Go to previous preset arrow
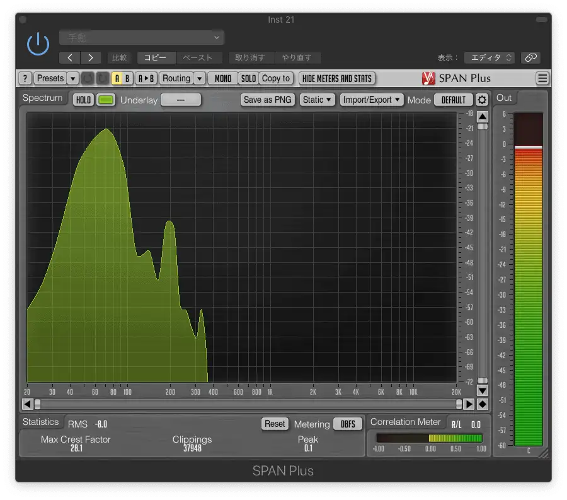 click(x=70, y=57)
